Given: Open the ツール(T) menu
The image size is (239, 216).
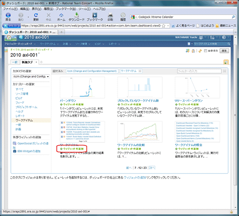Looking at the screenshot, I should [x=85, y=9].
